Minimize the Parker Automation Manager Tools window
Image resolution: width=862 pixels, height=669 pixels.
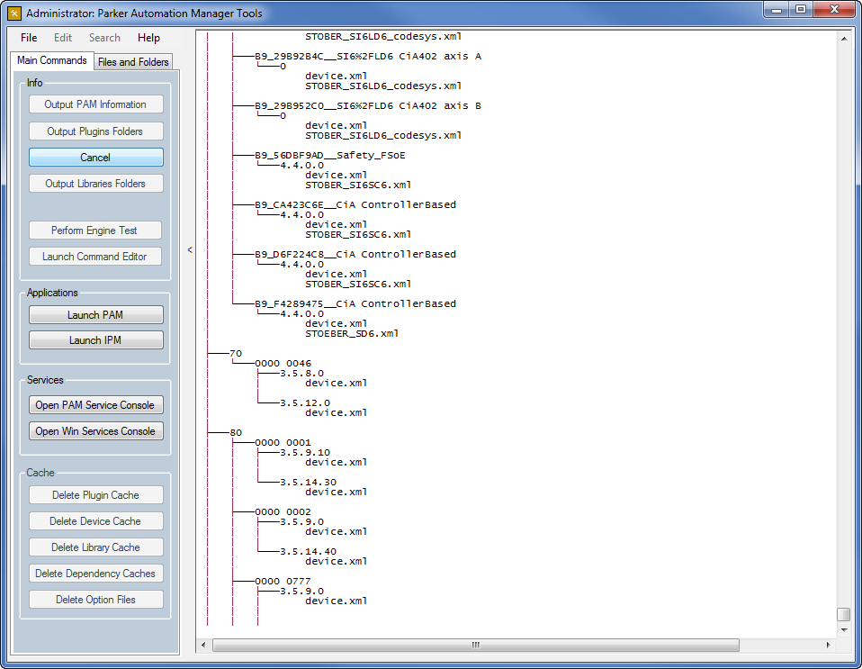(777, 10)
